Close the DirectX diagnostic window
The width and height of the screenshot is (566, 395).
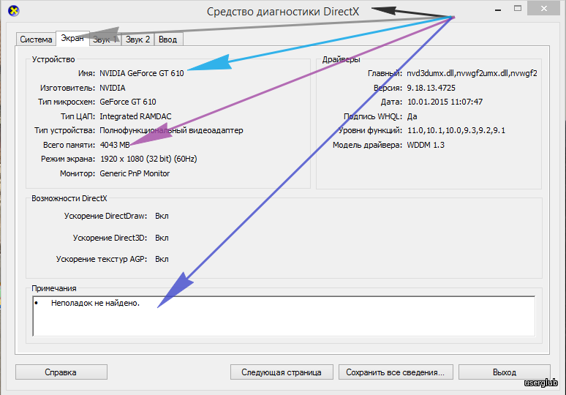pos(543,8)
